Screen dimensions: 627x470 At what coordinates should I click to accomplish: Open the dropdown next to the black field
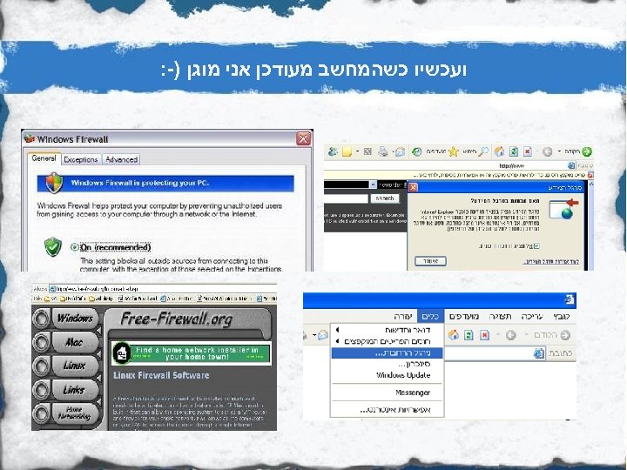tap(373, 185)
